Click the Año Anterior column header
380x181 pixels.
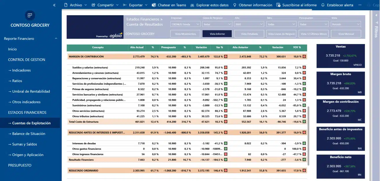[x=240, y=47]
